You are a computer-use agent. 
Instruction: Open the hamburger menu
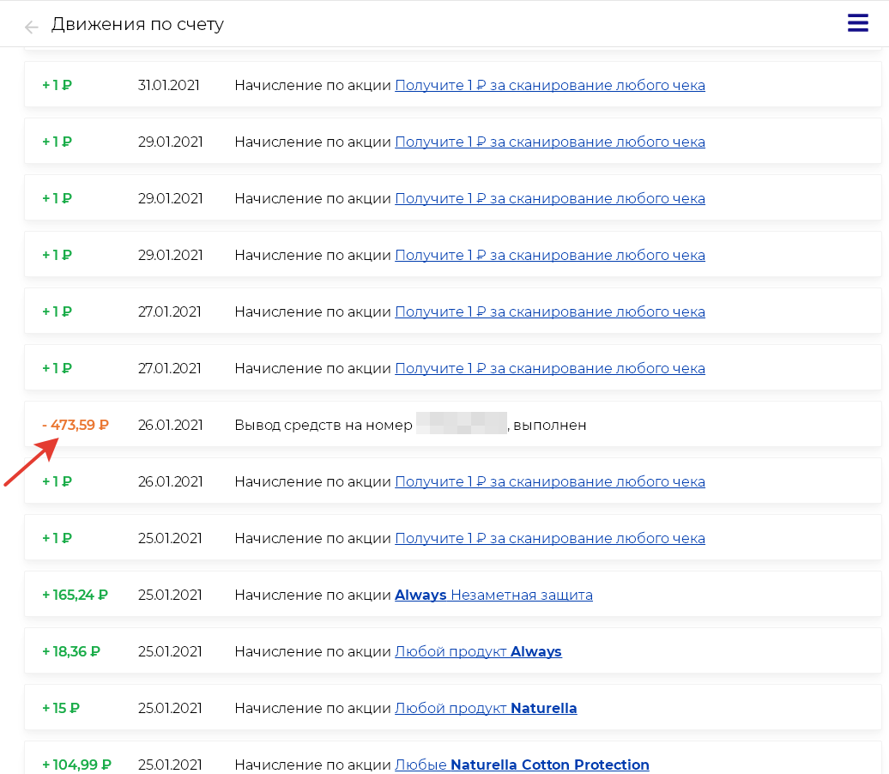(858, 22)
